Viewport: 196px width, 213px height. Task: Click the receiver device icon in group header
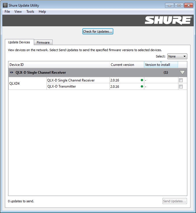pyautogui.click(x=12, y=73)
